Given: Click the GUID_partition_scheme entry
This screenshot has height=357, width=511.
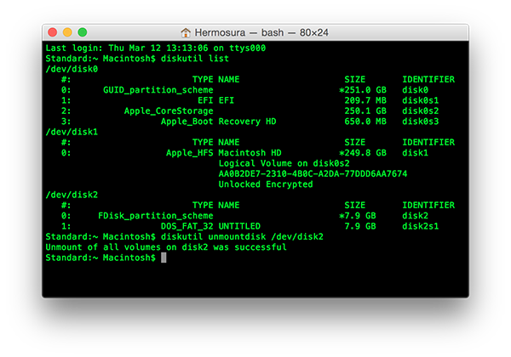Looking at the screenshot, I should click(x=158, y=89).
